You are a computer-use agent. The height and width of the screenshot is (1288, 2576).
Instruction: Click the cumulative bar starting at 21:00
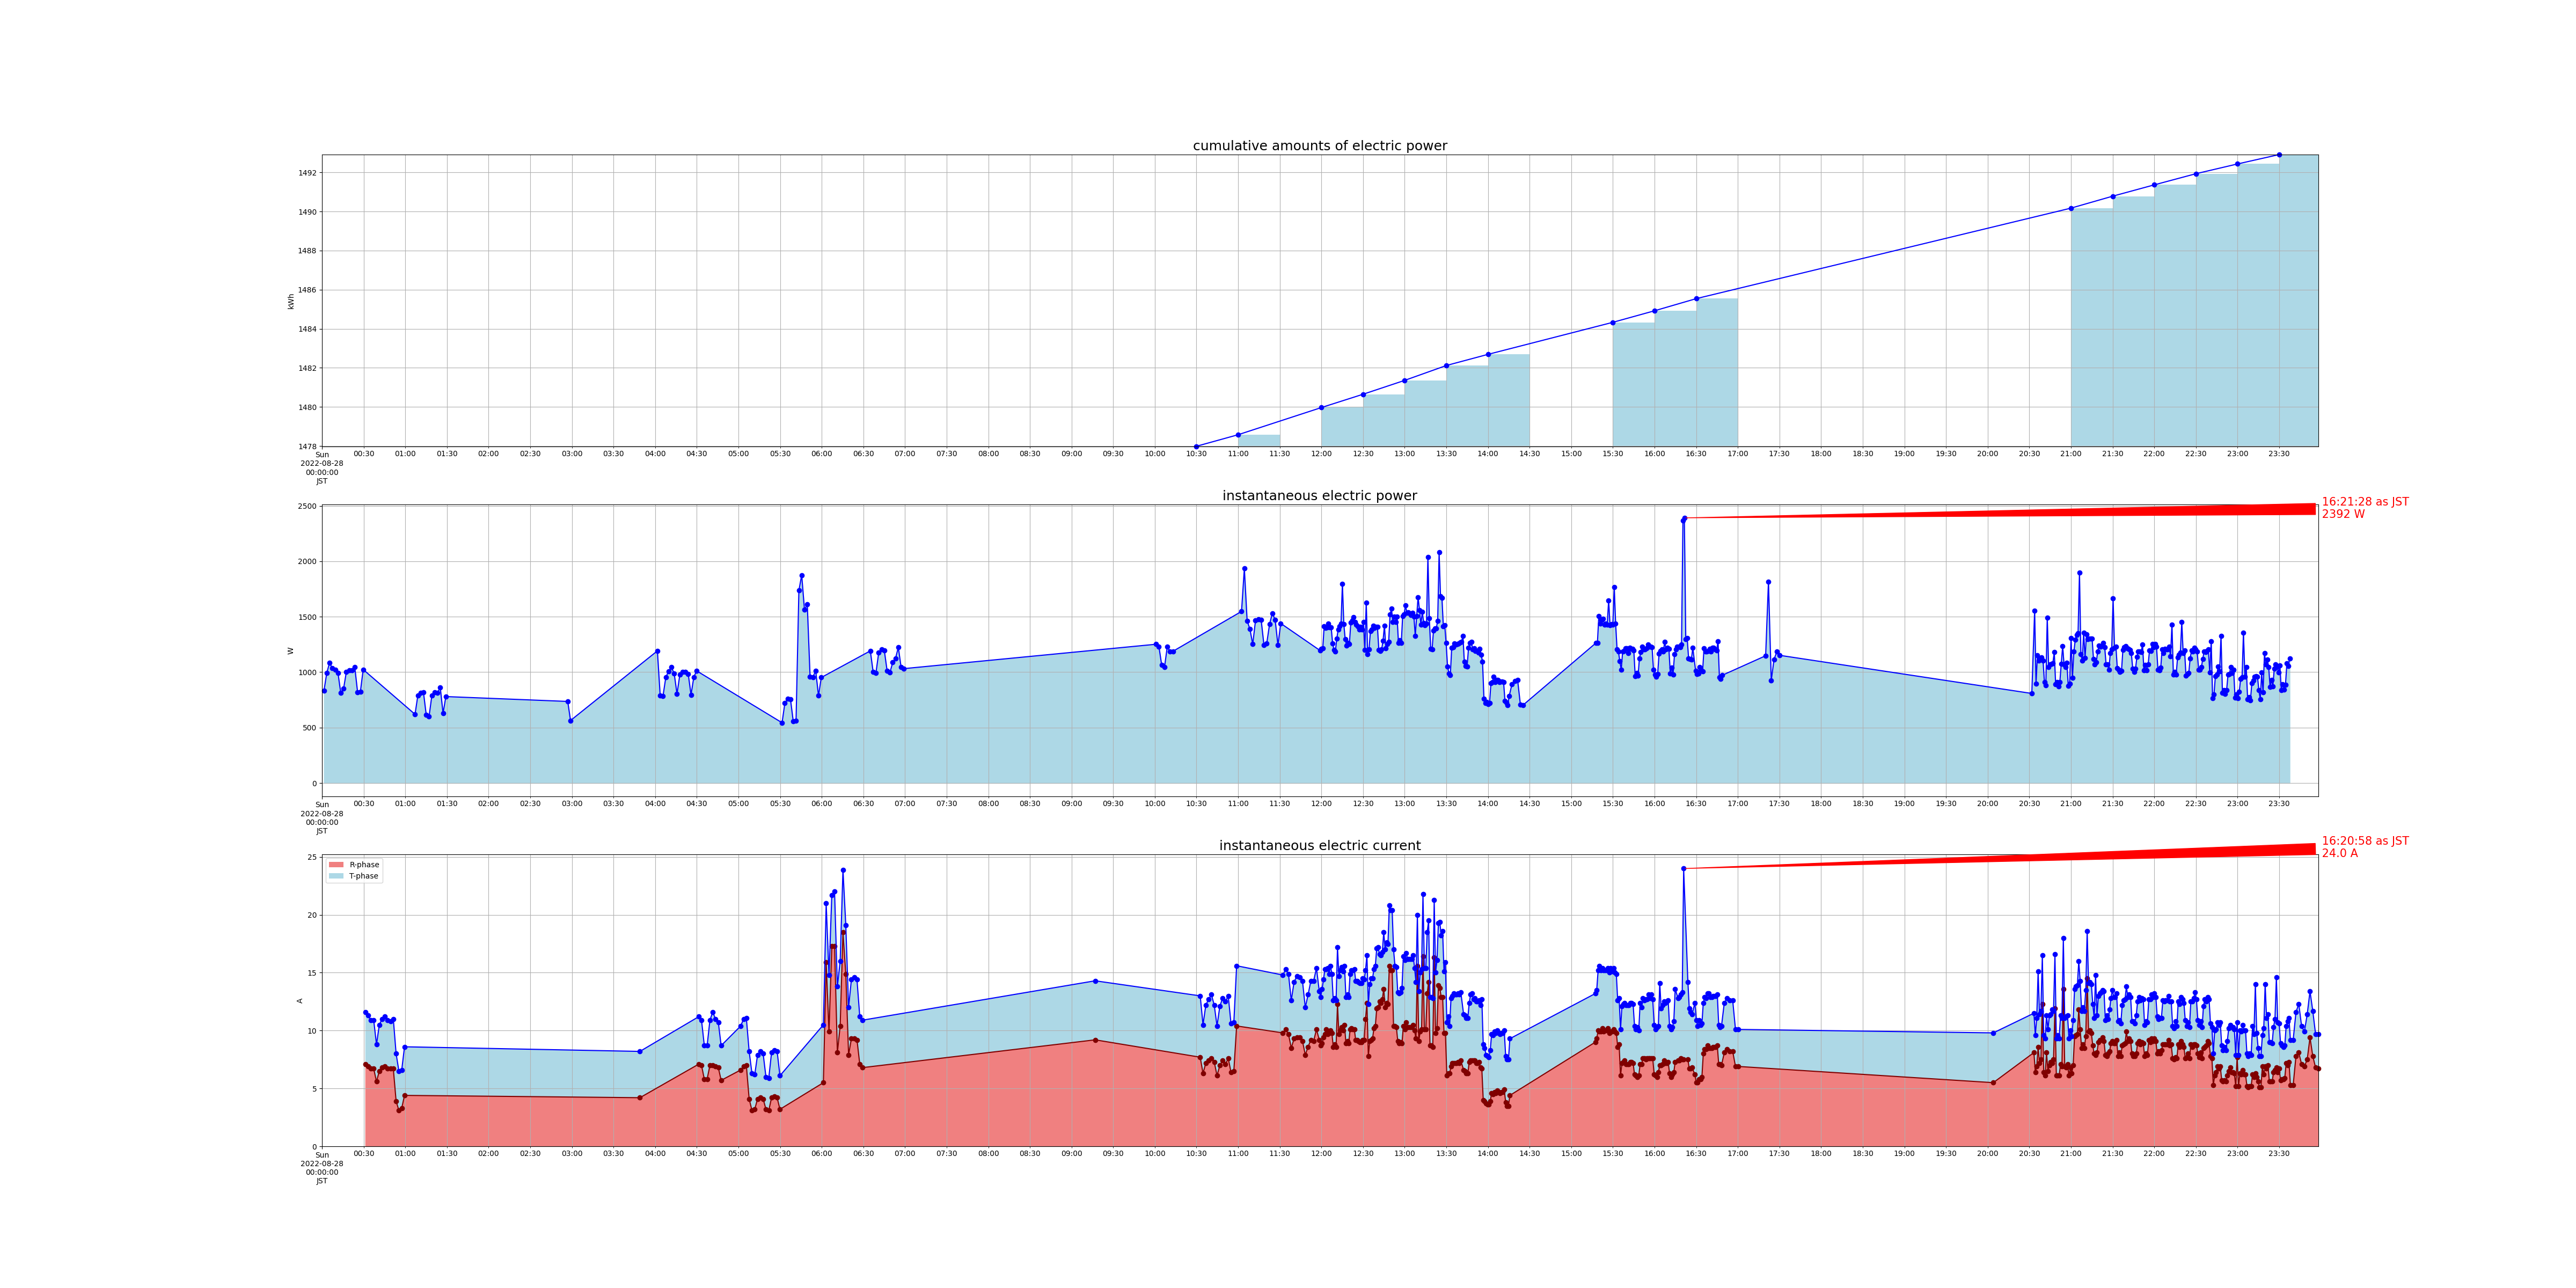coord(2092,327)
